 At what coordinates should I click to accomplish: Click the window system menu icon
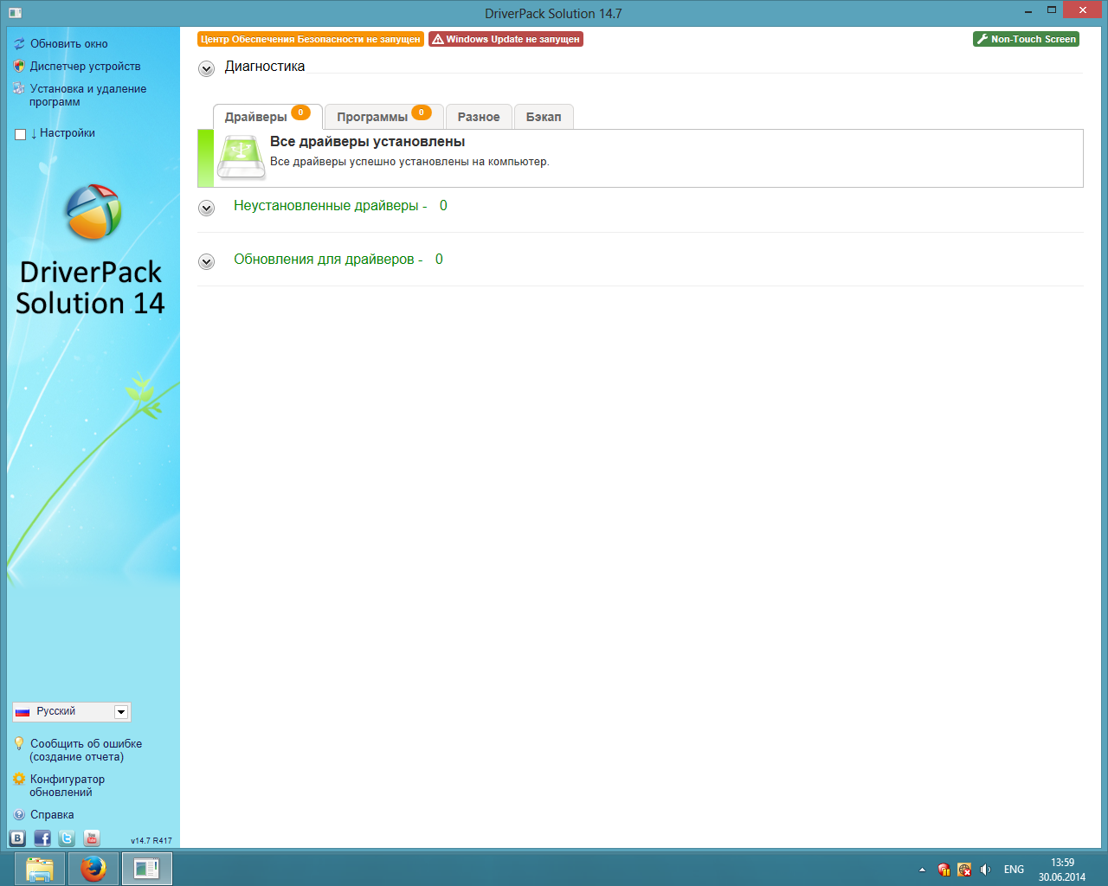[x=15, y=13]
